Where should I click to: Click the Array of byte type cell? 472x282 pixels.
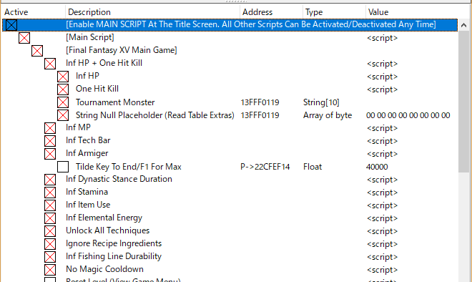tap(328, 115)
